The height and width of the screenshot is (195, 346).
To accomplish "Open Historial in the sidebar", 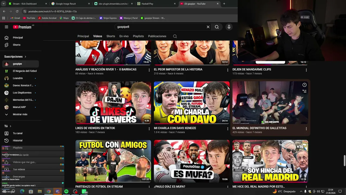I will (21, 141).
